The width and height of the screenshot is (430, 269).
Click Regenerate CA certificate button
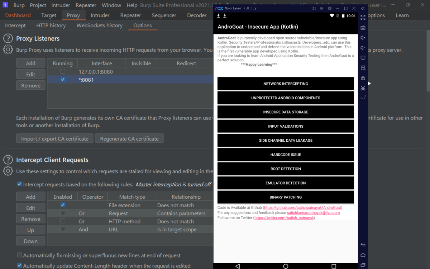[129, 138]
